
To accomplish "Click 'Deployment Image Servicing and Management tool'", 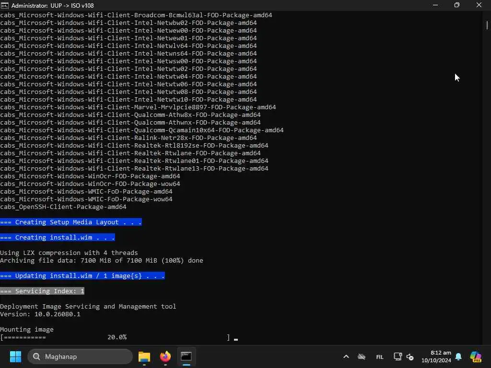I will coord(88,306).
